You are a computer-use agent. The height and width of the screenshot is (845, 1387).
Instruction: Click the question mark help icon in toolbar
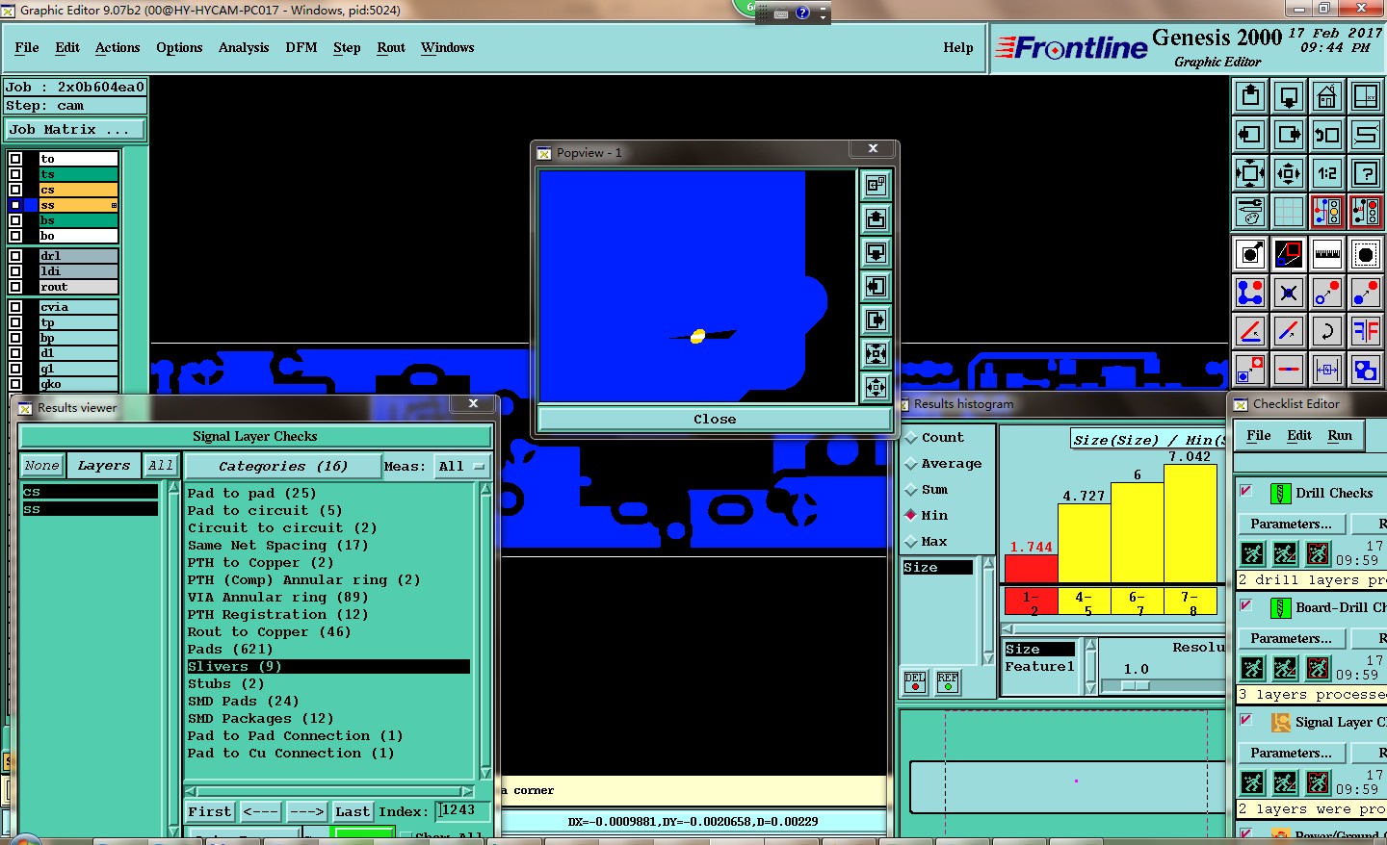click(1366, 173)
